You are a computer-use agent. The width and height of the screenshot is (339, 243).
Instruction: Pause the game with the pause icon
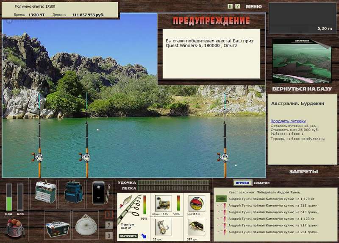coord(230,6)
